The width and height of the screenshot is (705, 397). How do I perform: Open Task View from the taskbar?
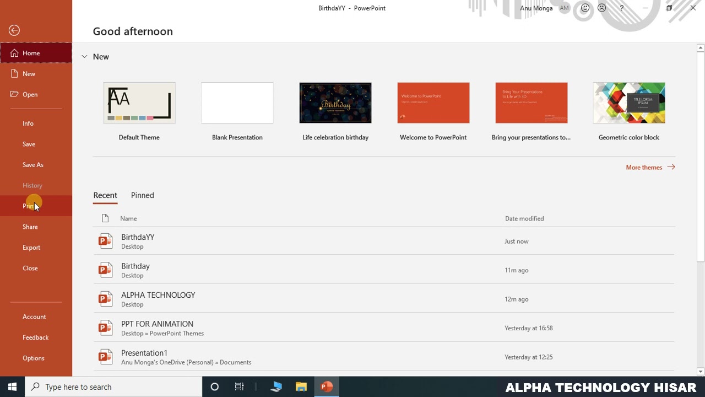[x=239, y=387]
